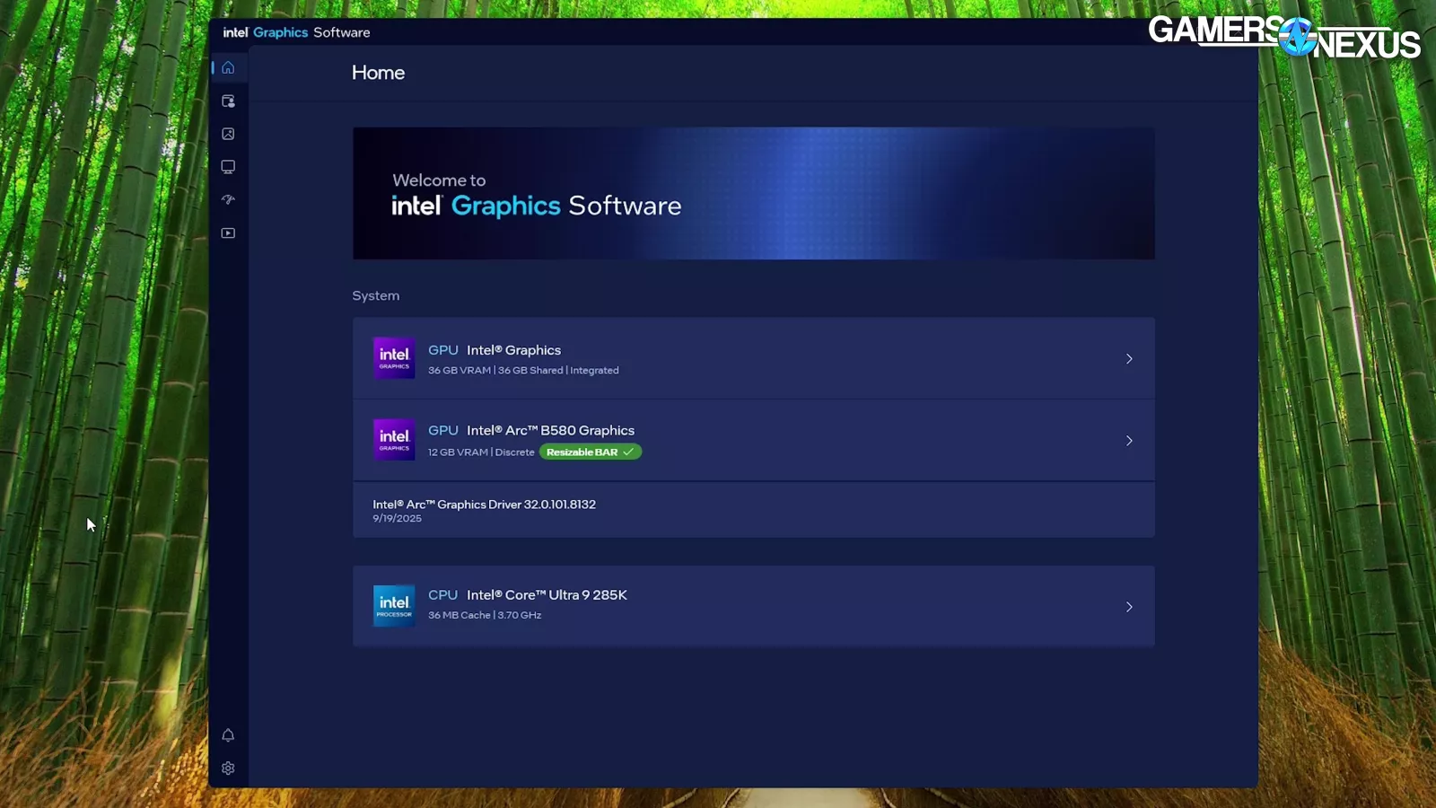The image size is (1436, 808).
Task: Click the Intel® Graphics GPU name
Action: 513,350
